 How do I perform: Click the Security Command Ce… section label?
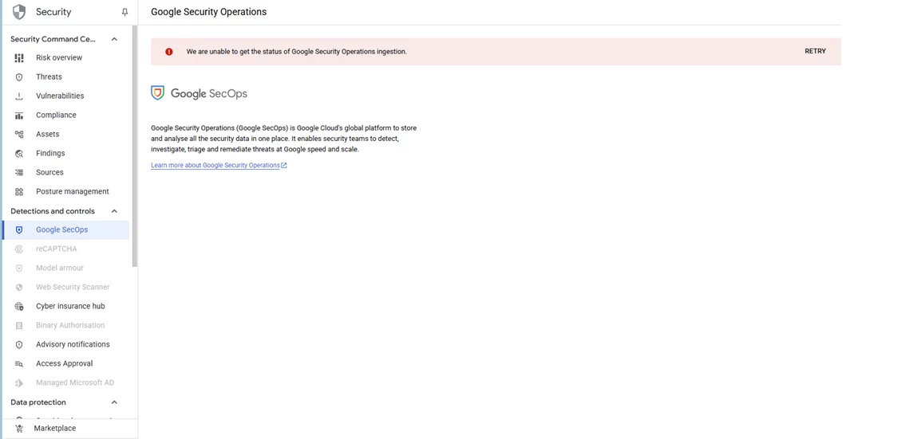coord(53,40)
